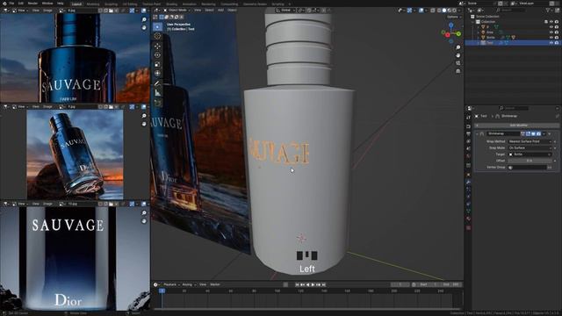Click the red X axis on navigation gizmo
562x316 pixels.
pos(448,35)
